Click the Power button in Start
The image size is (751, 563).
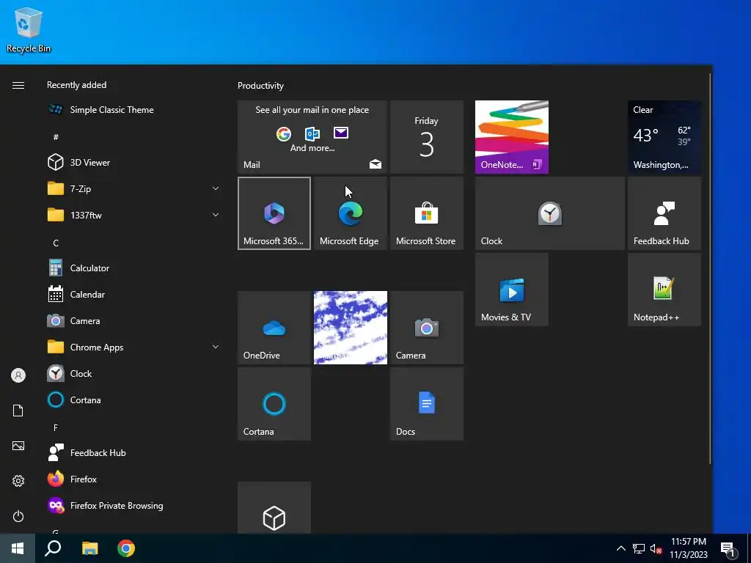pyautogui.click(x=18, y=516)
